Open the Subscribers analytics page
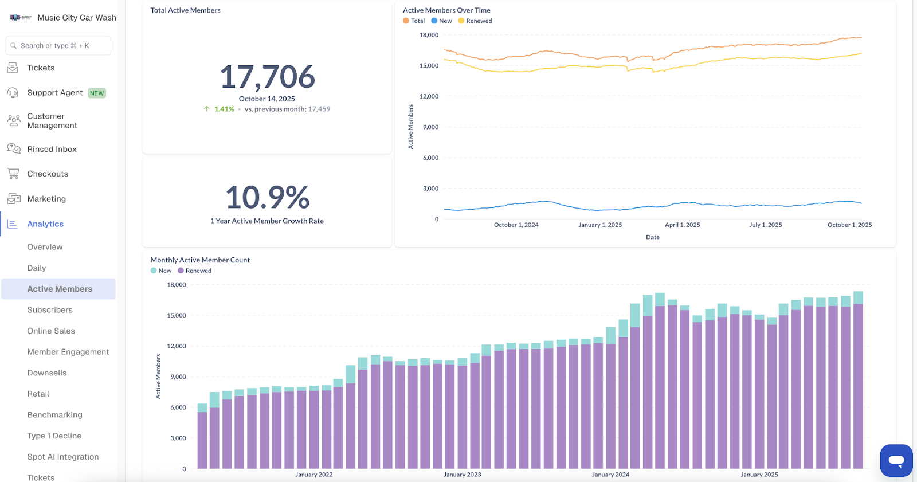Viewport: 917px width, 482px height. coord(50,310)
